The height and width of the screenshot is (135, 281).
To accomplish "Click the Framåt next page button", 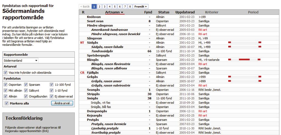I will click(141, 7).
